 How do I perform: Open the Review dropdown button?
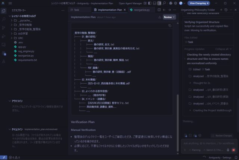pyautogui.click(x=169, y=17)
